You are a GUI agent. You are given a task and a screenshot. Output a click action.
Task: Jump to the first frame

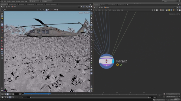3,94
